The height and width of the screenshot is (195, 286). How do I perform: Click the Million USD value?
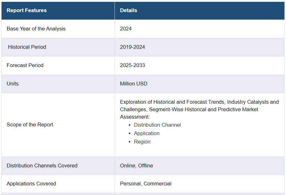(134, 84)
